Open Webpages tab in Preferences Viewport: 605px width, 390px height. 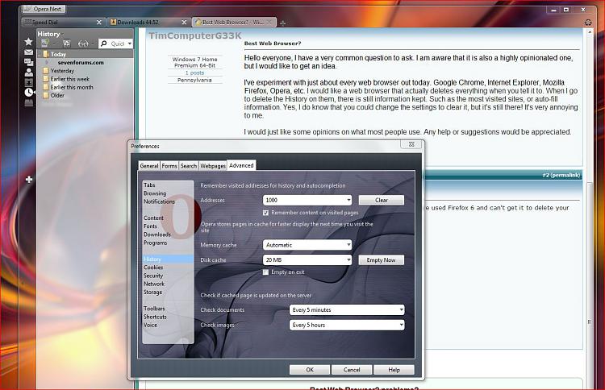213,166
